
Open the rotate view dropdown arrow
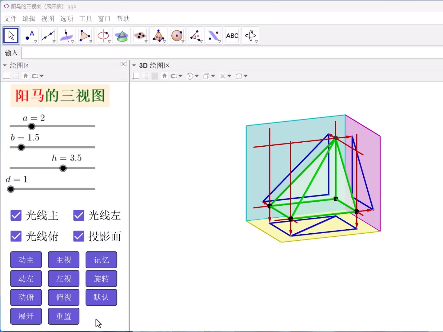(197, 76)
